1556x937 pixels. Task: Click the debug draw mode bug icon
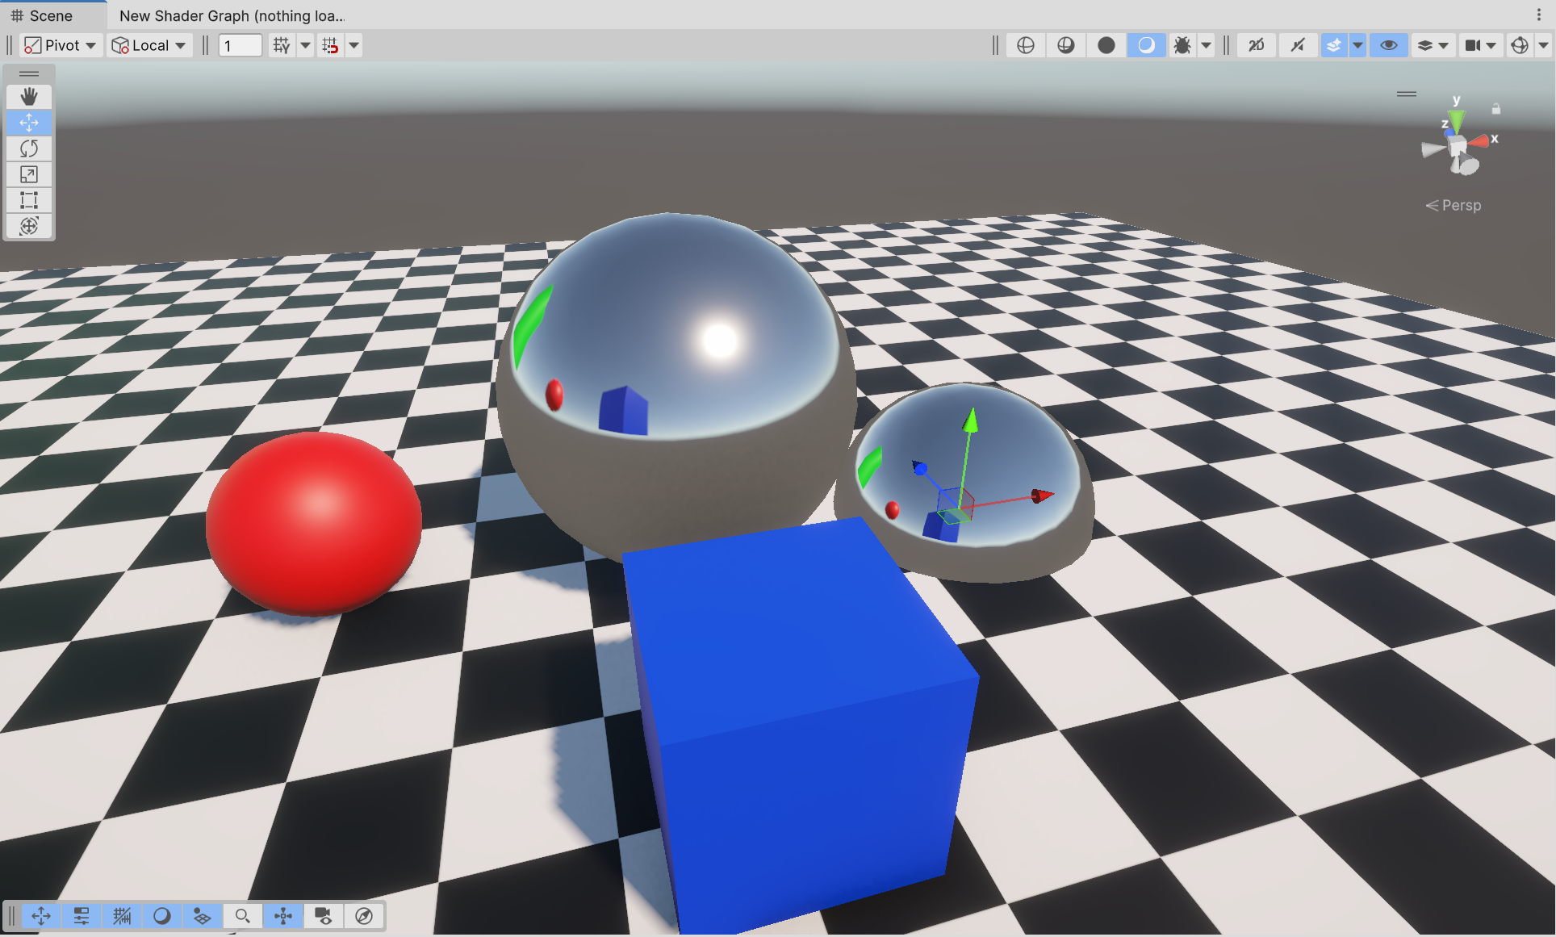click(1182, 46)
